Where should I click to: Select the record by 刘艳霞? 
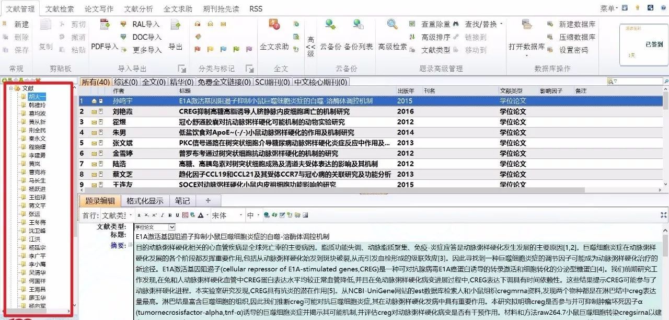click(371, 111)
